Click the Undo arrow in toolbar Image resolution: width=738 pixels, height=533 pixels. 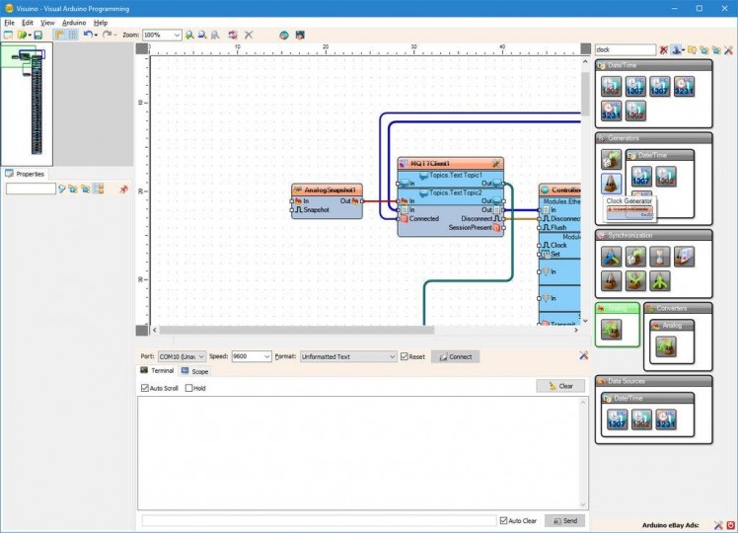tap(88, 35)
